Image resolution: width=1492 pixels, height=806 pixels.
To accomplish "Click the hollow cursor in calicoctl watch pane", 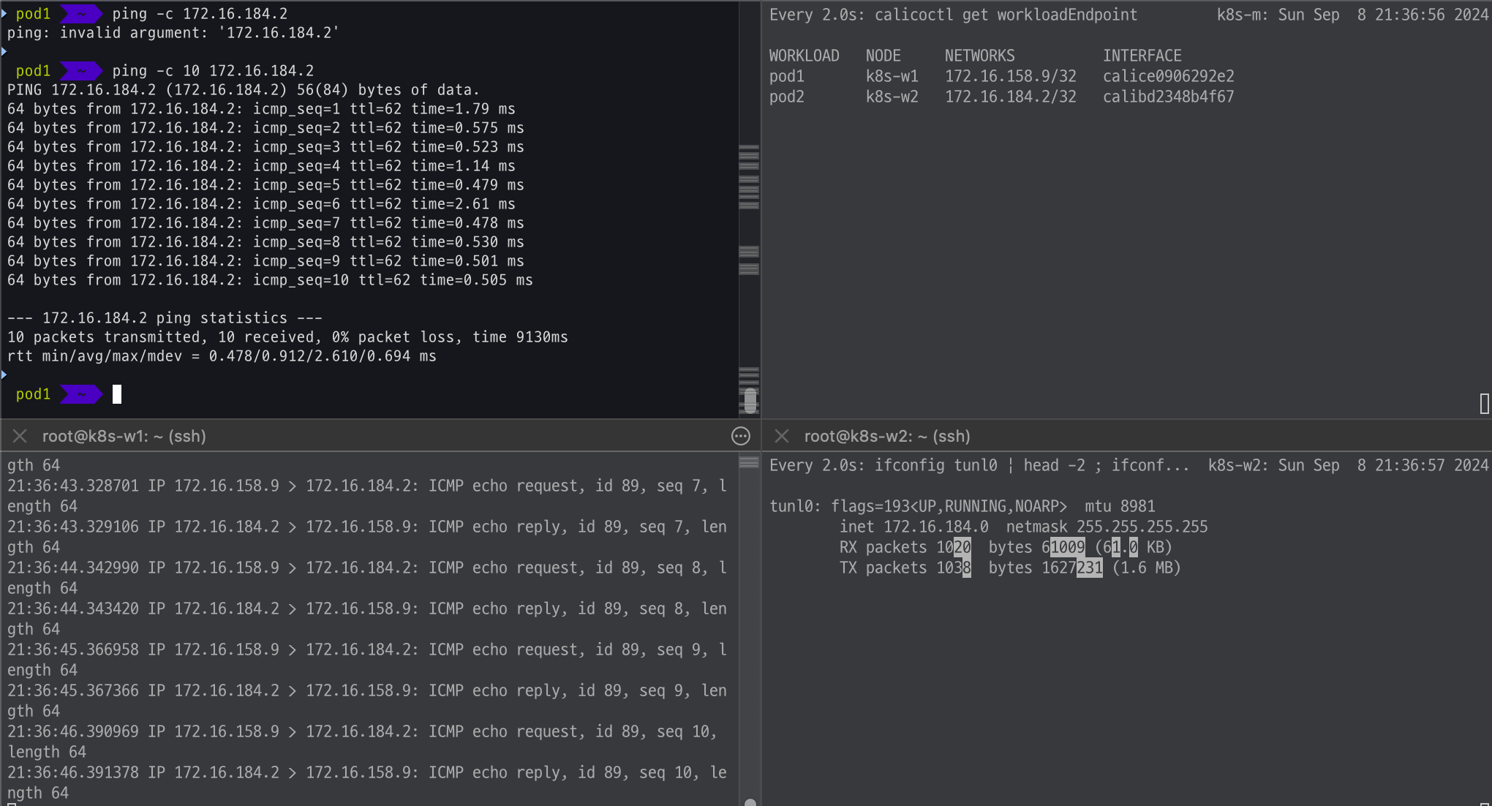I will tap(1484, 403).
